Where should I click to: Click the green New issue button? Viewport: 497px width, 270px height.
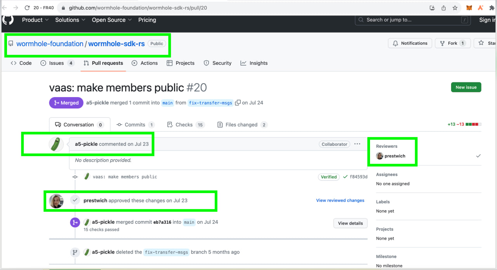pos(466,87)
